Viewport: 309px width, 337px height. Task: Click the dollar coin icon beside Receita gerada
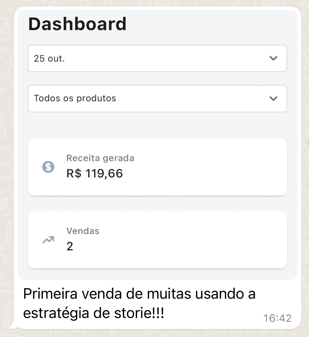pyautogui.click(x=48, y=167)
